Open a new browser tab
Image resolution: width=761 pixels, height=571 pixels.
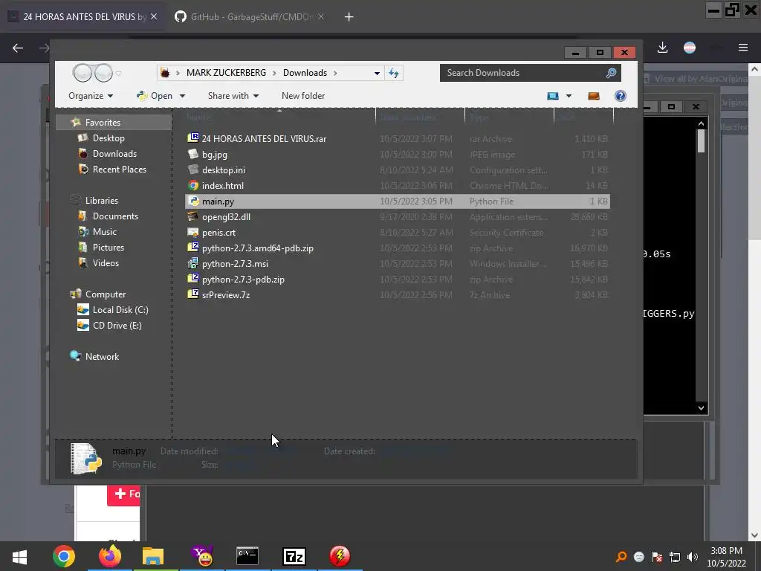click(349, 17)
